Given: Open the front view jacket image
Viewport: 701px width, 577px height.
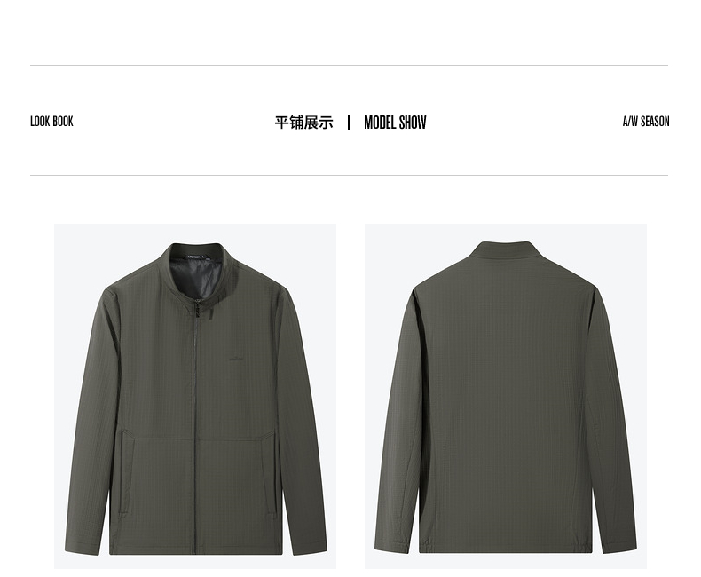Looking at the screenshot, I should click(195, 396).
